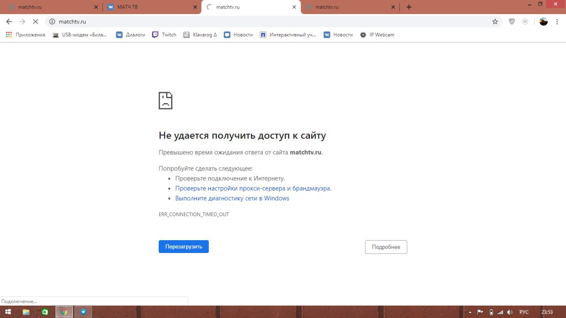Switch to the МАТЧ ТВ tab
This screenshot has height=318, width=566.
[x=150, y=7]
